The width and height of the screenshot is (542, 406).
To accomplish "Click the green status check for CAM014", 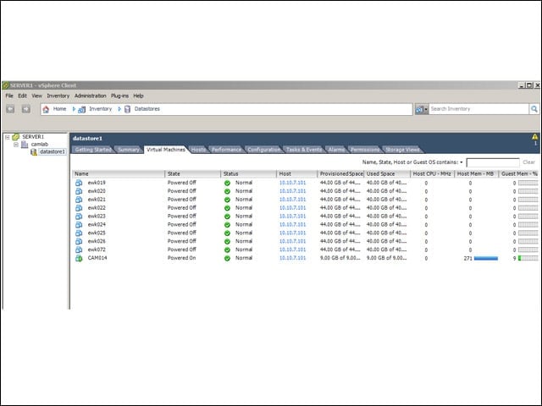I will click(227, 258).
